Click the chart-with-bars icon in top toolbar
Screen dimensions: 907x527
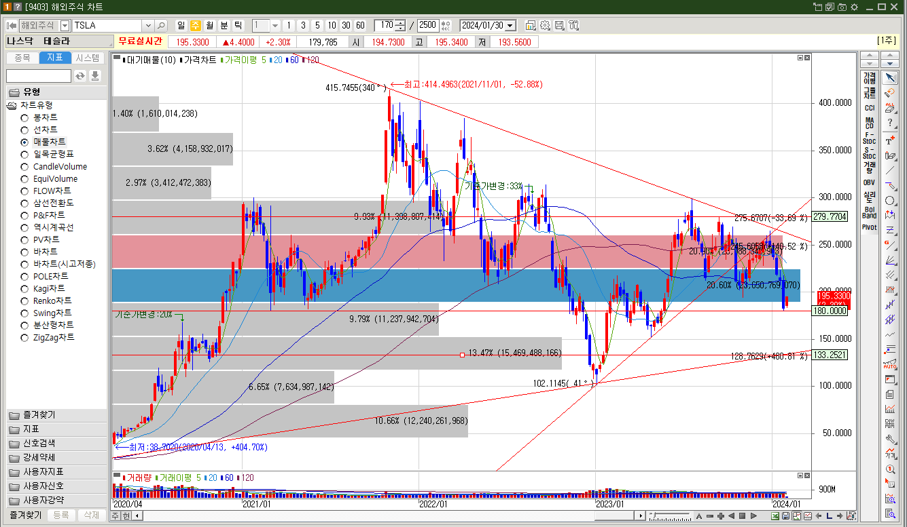(x=531, y=25)
